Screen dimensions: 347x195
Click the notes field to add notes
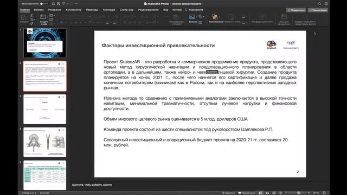pyautogui.click(x=92, y=185)
